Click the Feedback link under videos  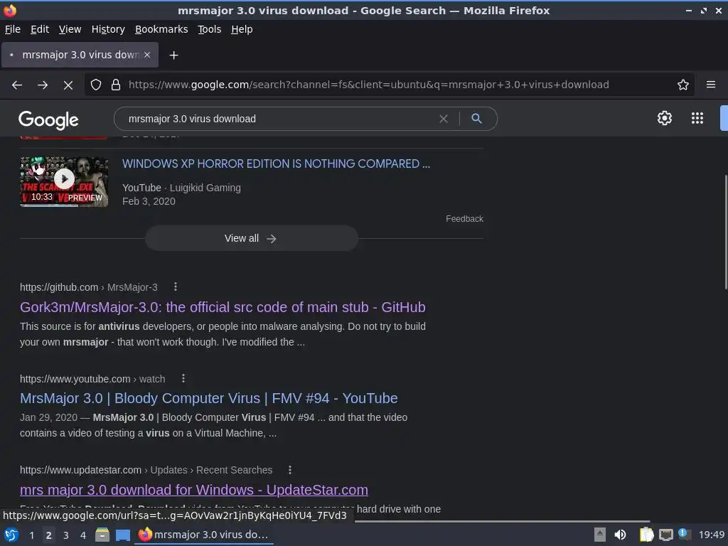(x=464, y=219)
